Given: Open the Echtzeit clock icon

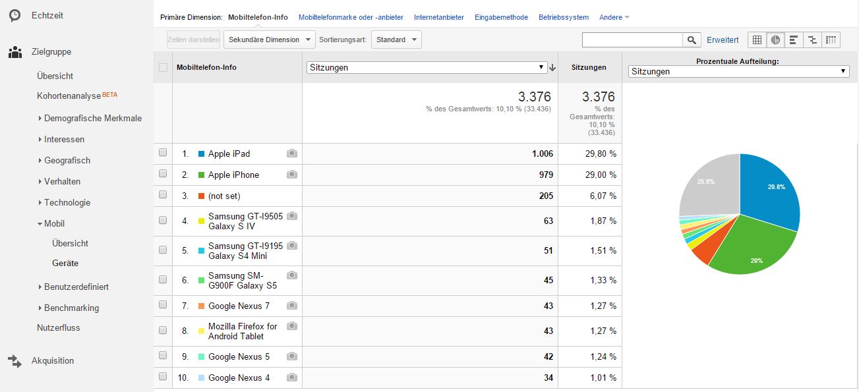Looking at the screenshot, I should point(15,15).
